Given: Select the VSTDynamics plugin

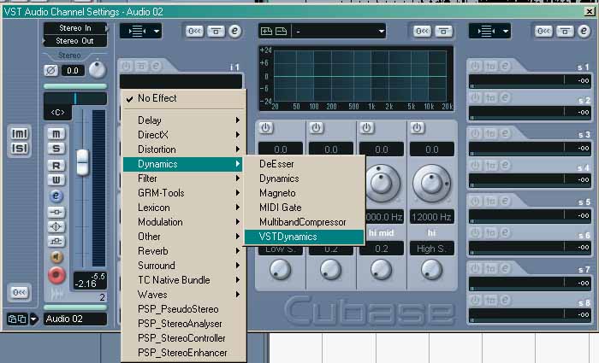Looking at the screenshot, I should tap(304, 237).
